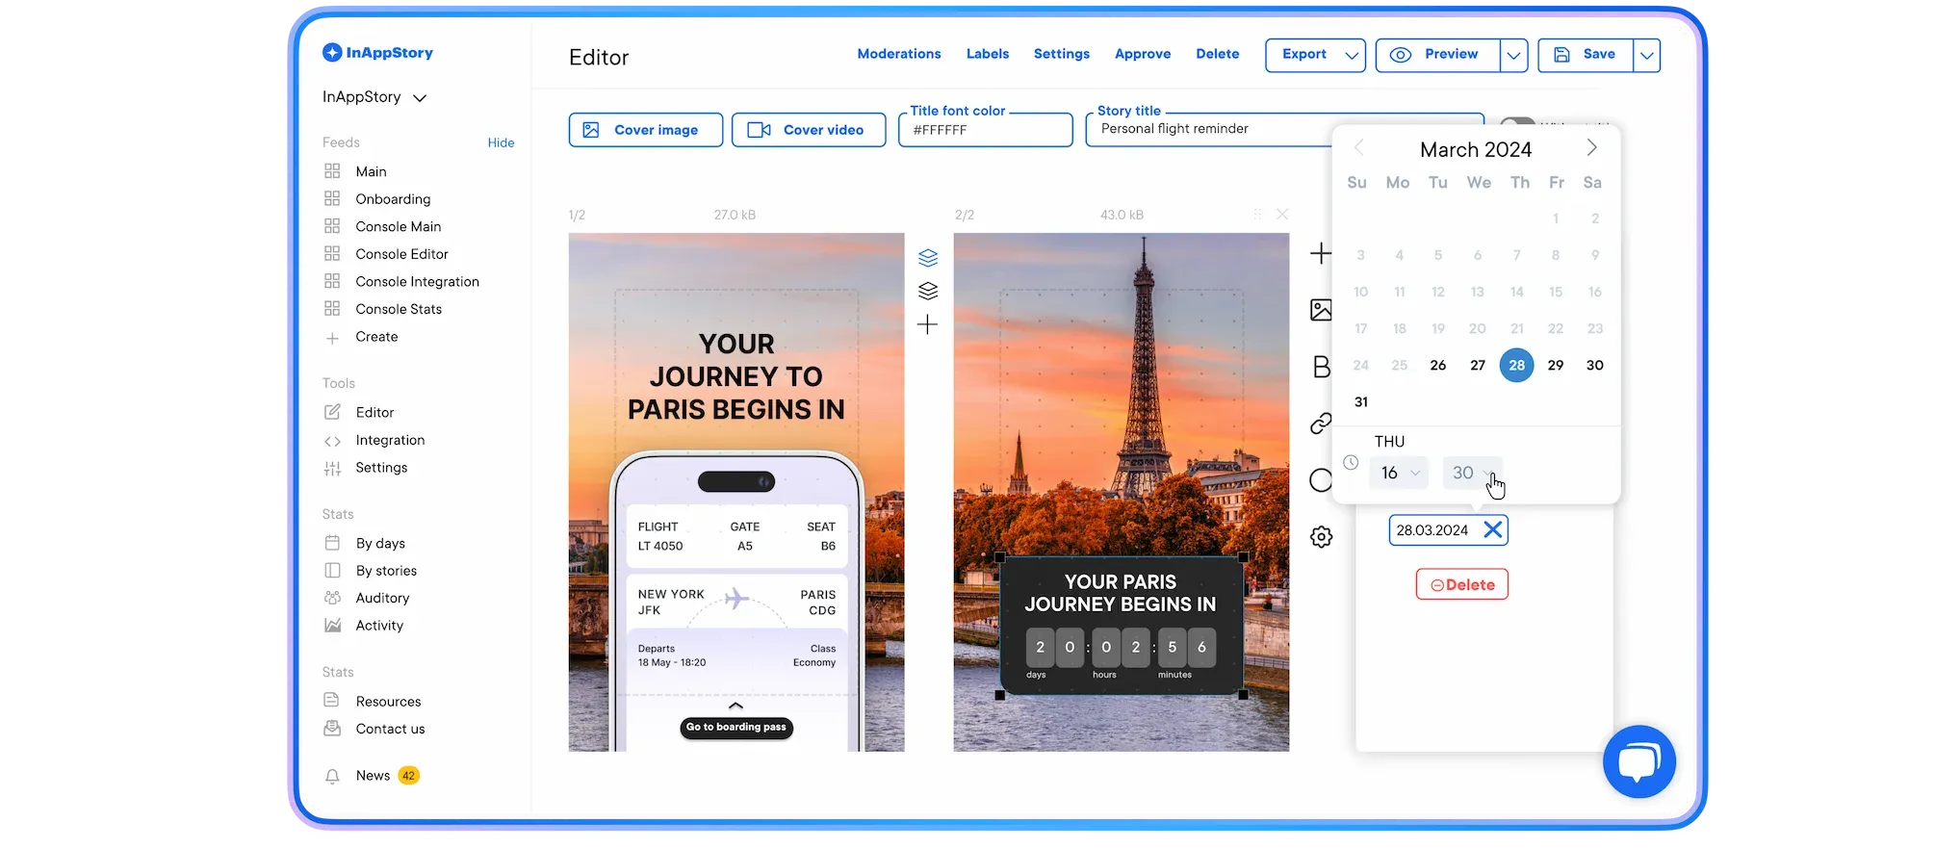Open Labels in the top menu
Viewport: 1935px width, 848px height.
[x=988, y=54]
